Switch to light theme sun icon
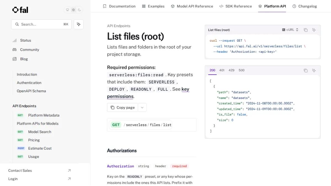This screenshot has height=186, width=331. coord(73,10)
